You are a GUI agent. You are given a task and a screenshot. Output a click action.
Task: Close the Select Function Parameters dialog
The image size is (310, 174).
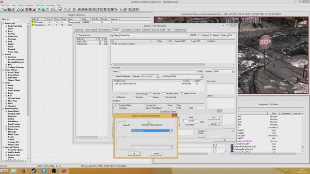click(174, 115)
